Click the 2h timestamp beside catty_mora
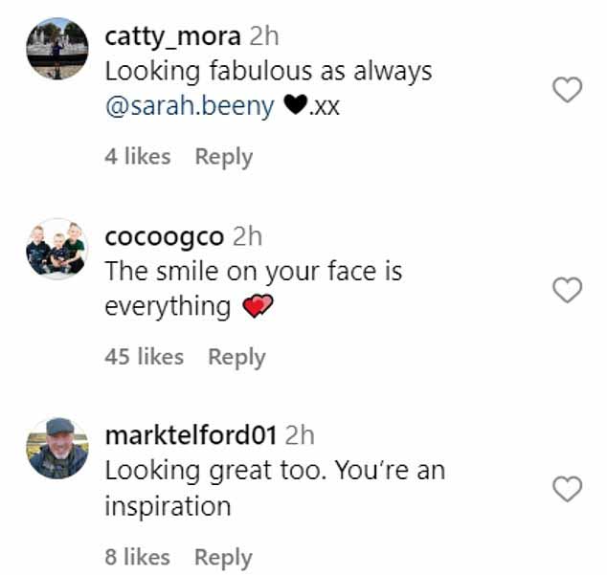607x575 pixels. tap(264, 36)
